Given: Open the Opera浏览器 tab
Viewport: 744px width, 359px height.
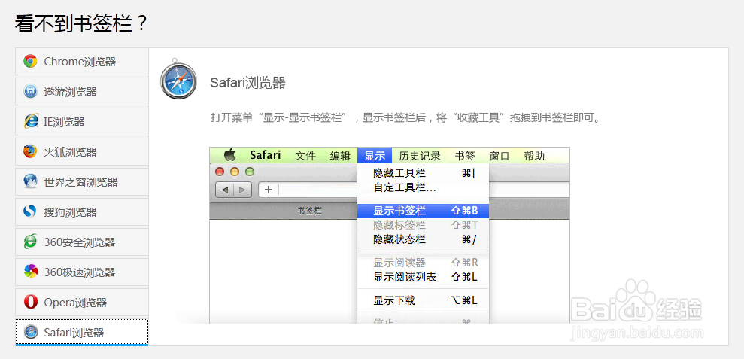Looking at the screenshot, I should coord(82,302).
